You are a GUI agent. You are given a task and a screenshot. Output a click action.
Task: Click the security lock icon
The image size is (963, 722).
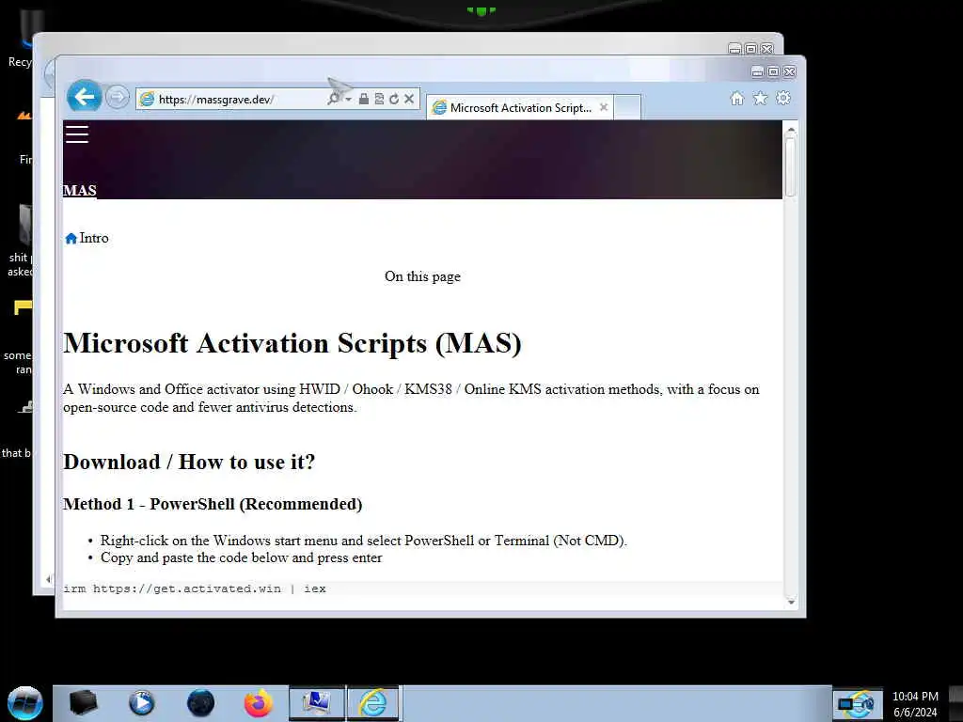click(364, 99)
